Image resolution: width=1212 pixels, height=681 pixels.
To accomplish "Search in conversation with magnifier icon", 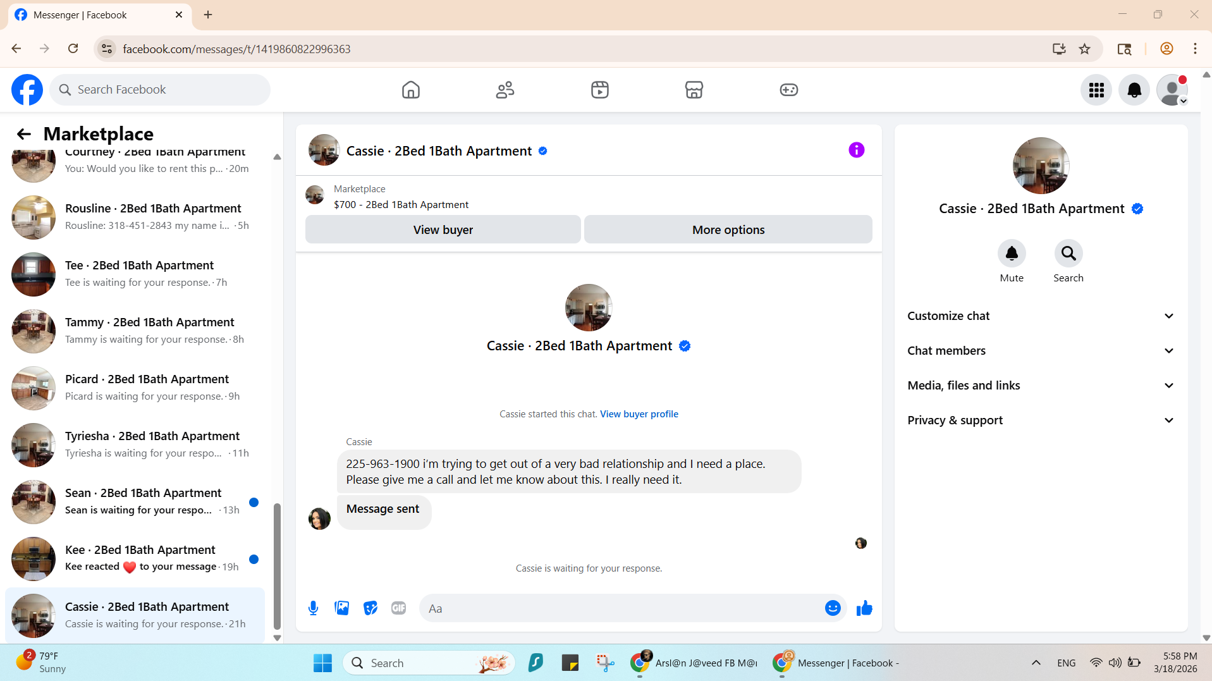I will 1068,254.
